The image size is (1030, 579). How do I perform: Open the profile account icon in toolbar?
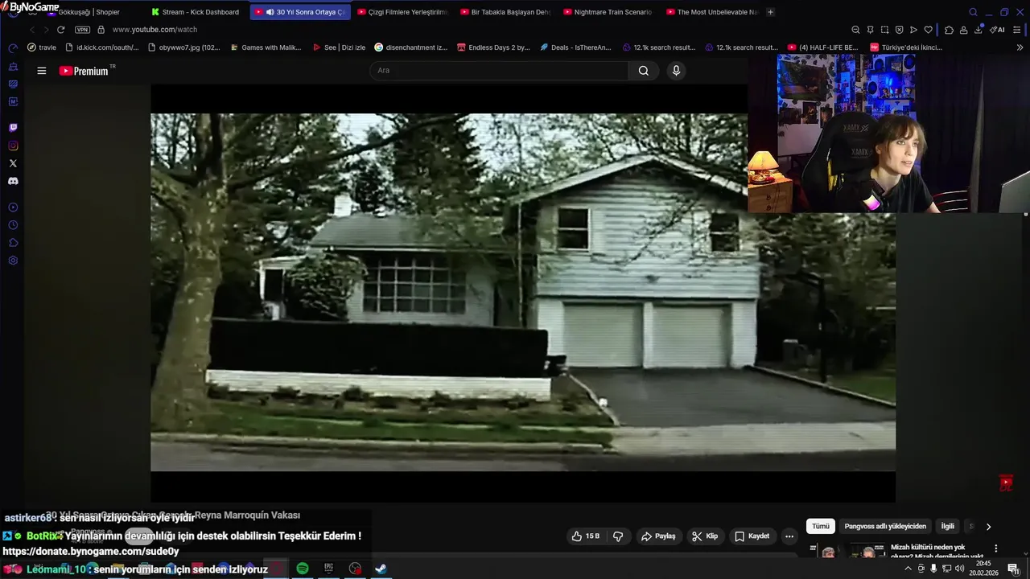click(x=963, y=30)
